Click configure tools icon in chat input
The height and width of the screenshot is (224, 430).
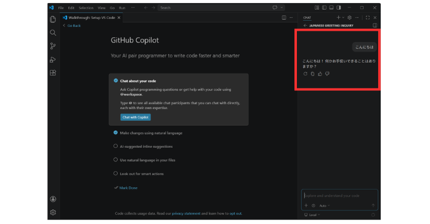pos(314,206)
